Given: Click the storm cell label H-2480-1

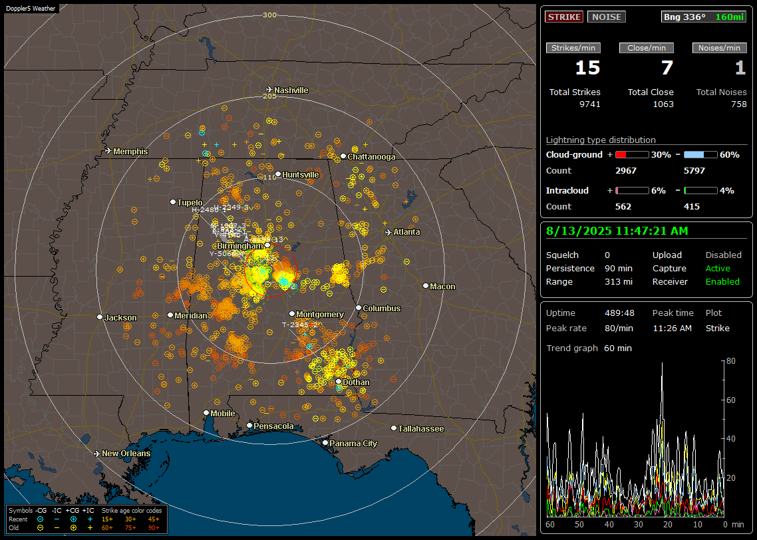Looking at the screenshot, I should point(209,210).
